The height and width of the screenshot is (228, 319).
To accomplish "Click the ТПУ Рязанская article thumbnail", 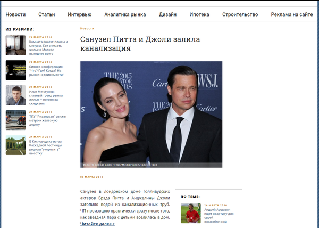I will click(15, 120).
